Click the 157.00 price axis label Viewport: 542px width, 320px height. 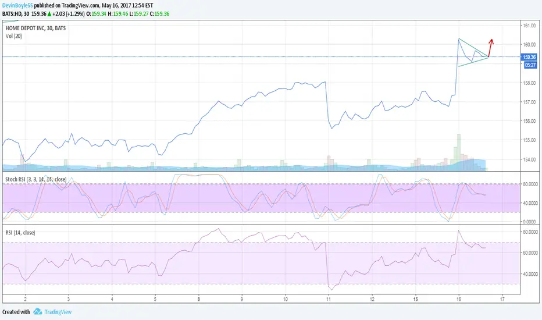[529, 102]
